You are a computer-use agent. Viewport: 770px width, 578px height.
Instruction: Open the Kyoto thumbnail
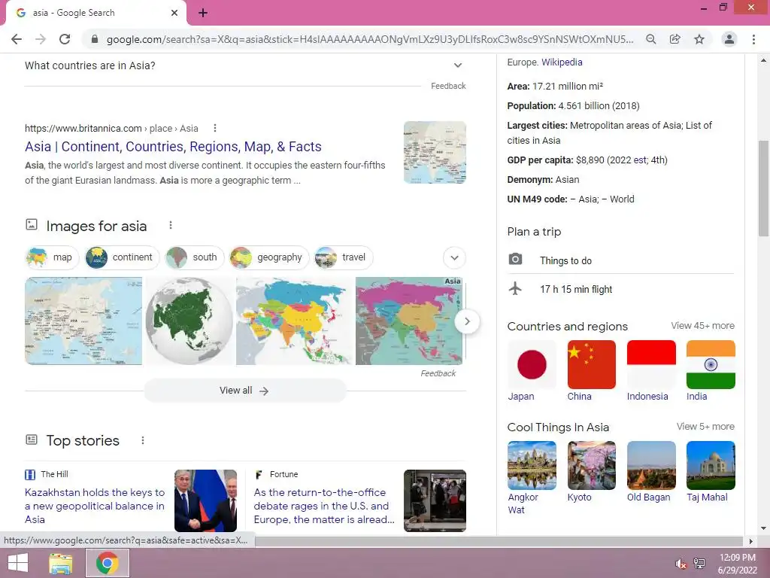pos(591,465)
